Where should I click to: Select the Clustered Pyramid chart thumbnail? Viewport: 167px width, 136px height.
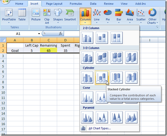87,117
